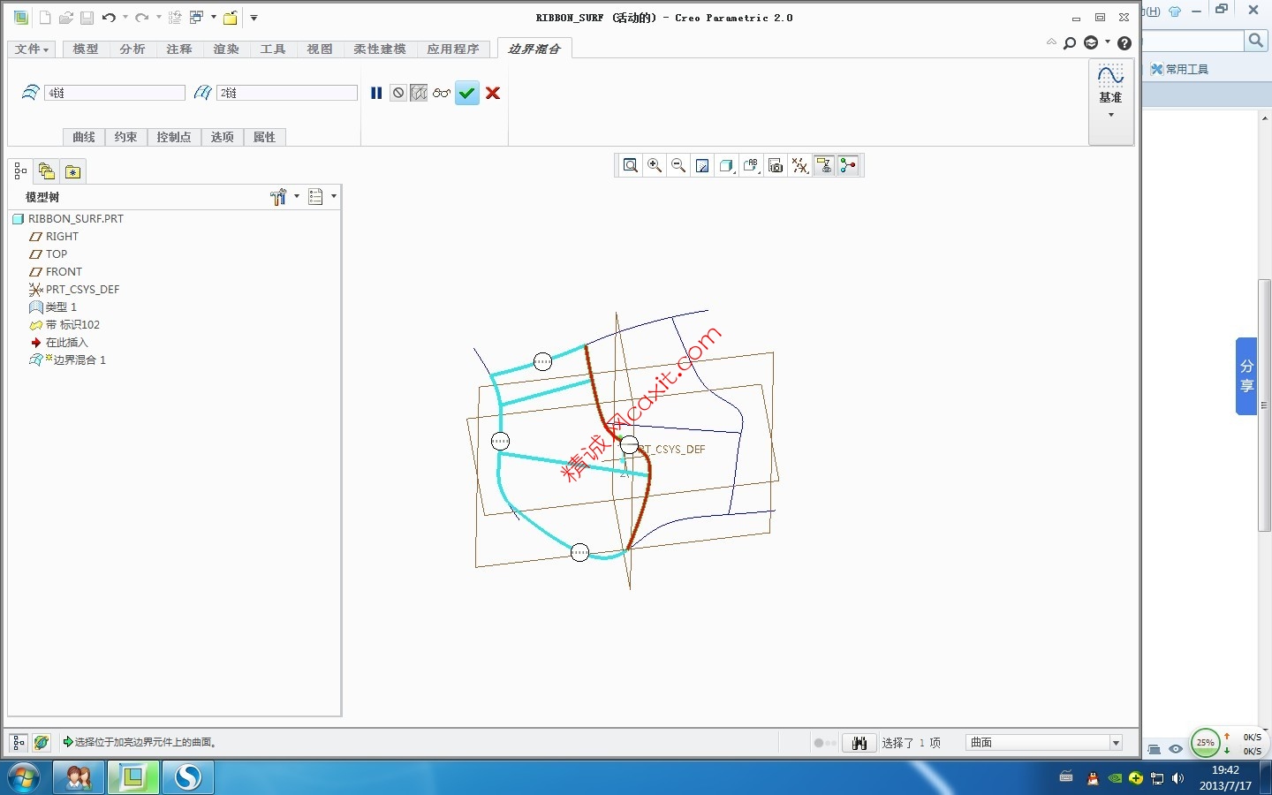Toggle annotation display icon

[824, 165]
